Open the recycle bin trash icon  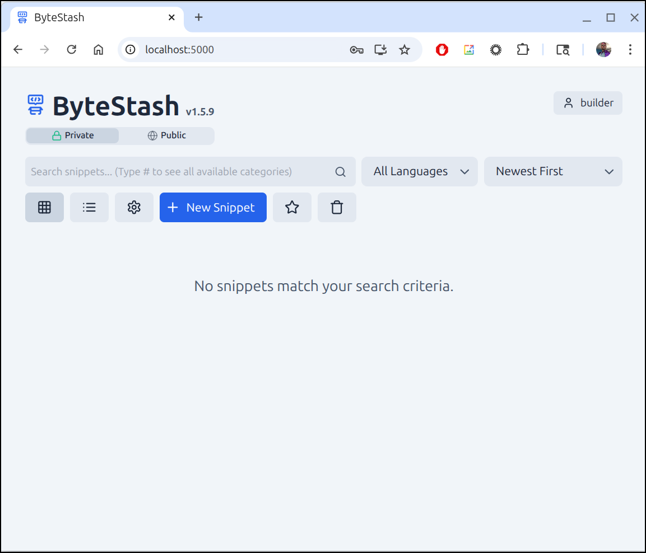point(337,208)
